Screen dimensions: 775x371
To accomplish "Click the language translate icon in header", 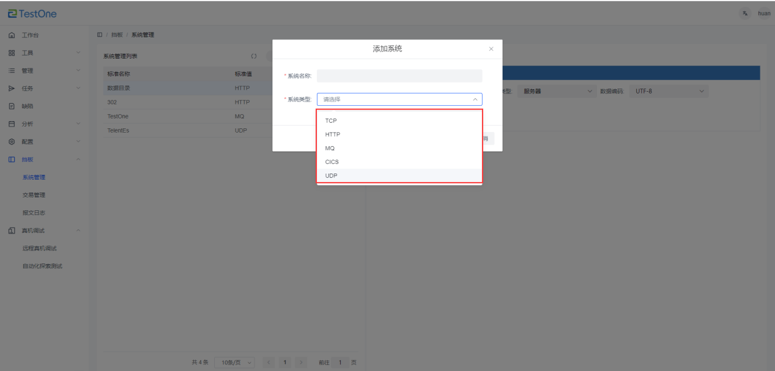I will point(745,13).
